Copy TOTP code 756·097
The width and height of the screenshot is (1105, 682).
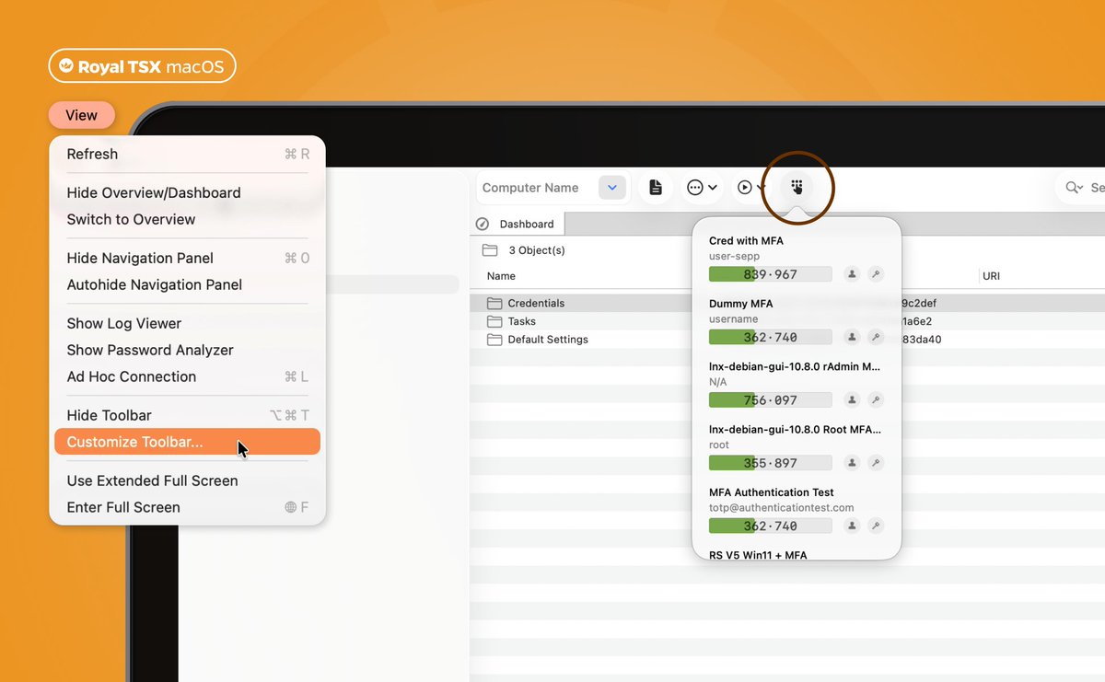(x=771, y=400)
